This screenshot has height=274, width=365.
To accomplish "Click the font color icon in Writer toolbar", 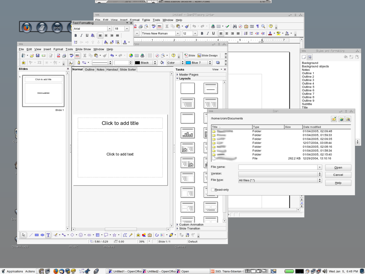I will tap(270, 33).
